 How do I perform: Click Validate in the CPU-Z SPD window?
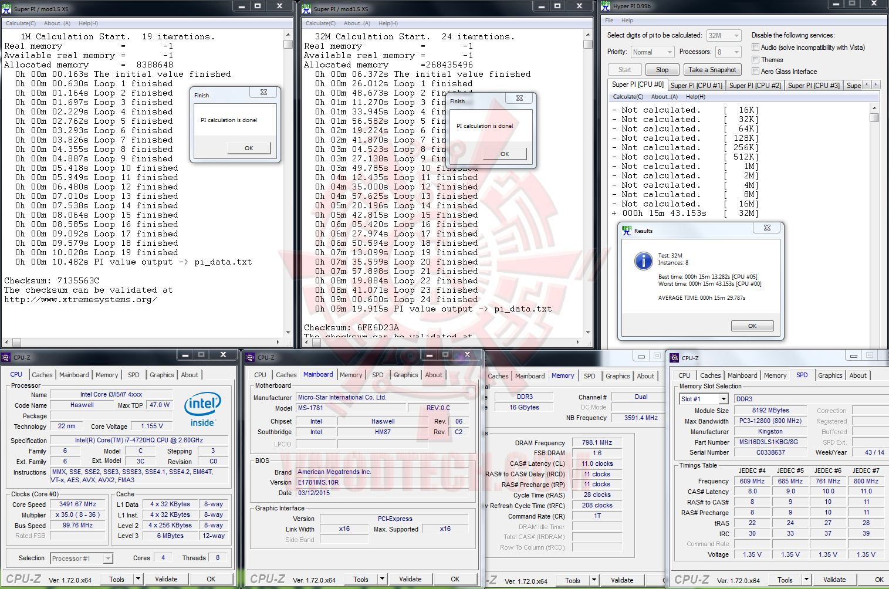[x=834, y=580]
